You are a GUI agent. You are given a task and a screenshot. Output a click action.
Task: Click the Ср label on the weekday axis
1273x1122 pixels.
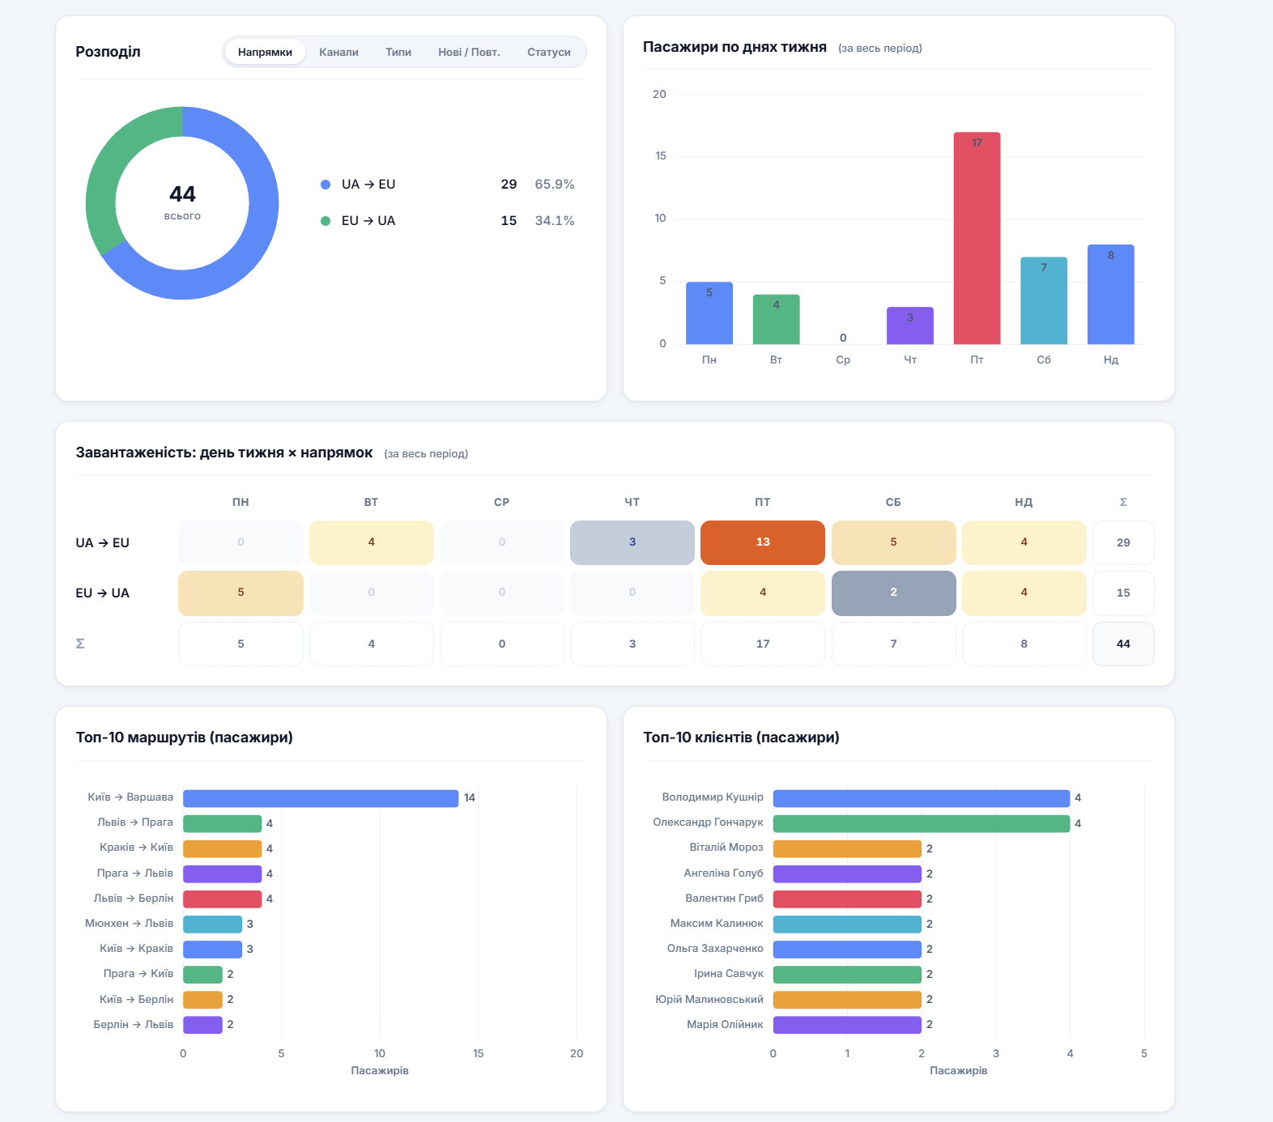point(843,360)
